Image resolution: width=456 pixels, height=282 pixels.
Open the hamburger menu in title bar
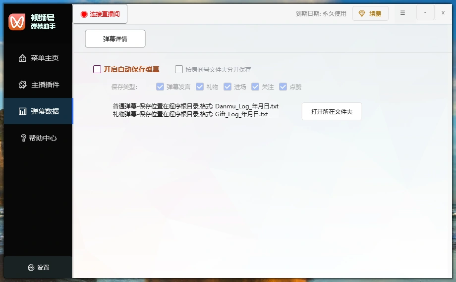tap(402, 13)
